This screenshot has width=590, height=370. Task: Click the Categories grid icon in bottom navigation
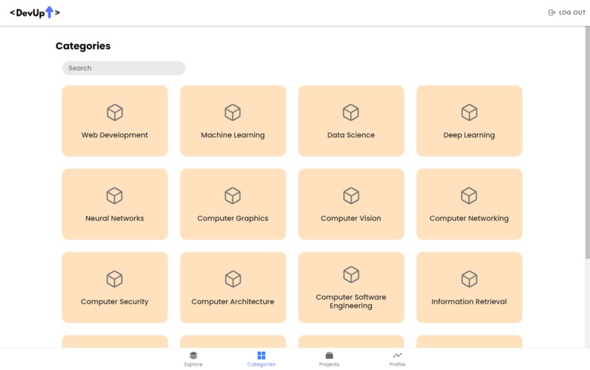[261, 355]
